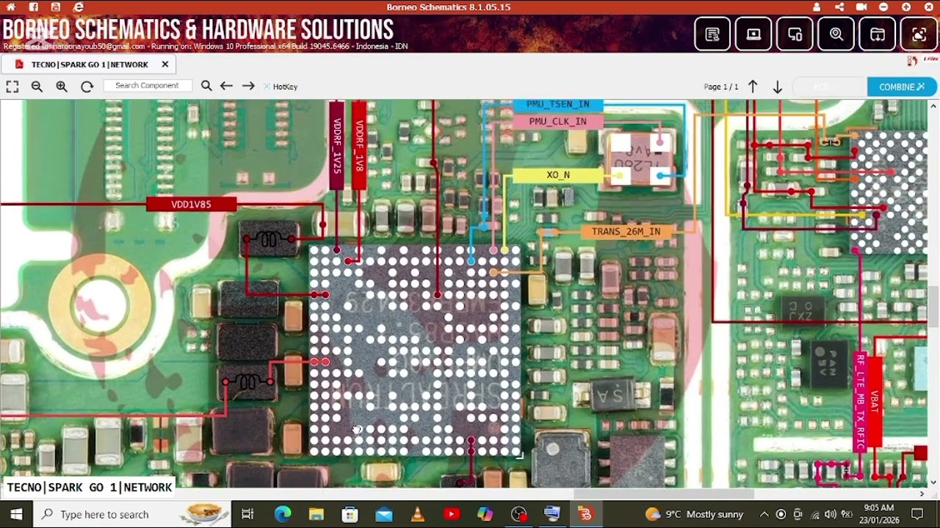Open the document list toolbar button

712,34
